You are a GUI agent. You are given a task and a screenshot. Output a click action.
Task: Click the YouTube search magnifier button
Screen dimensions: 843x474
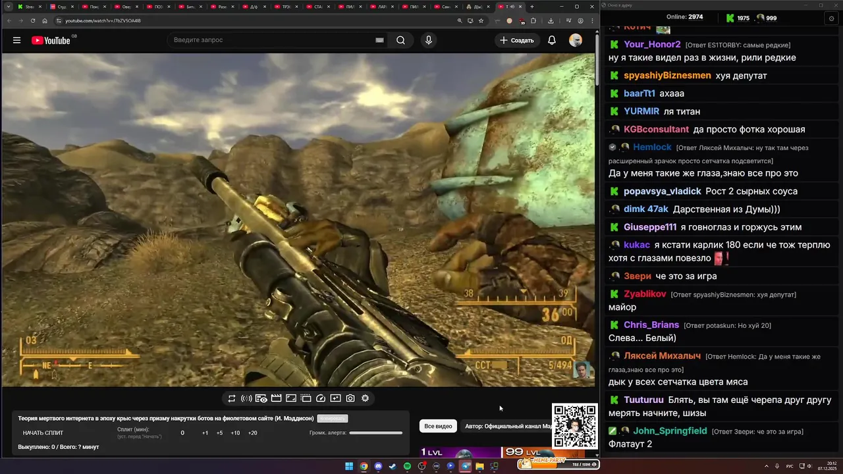400,40
